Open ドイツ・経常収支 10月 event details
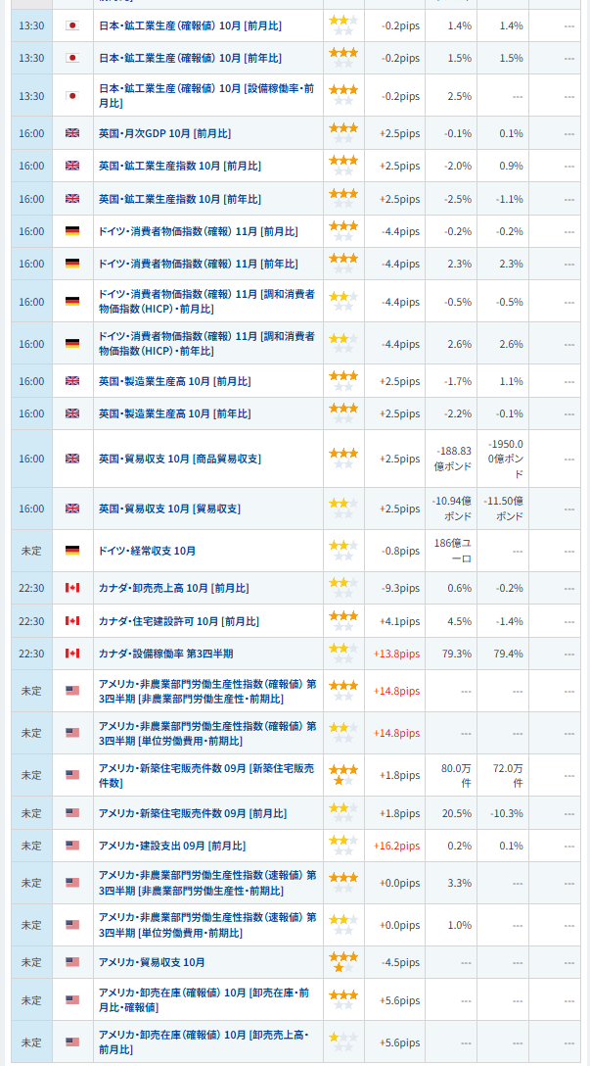 pyautogui.click(x=147, y=551)
